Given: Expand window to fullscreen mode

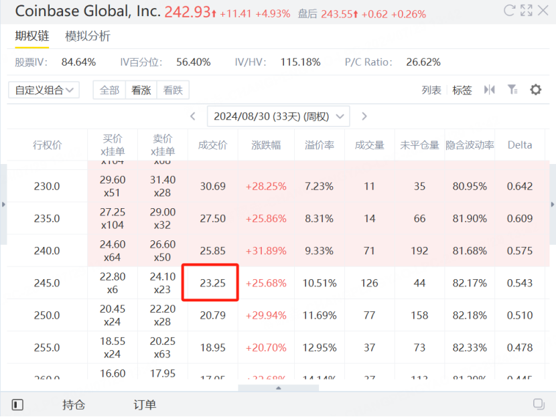Looking at the screenshot, I should pyautogui.click(x=527, y=10).
